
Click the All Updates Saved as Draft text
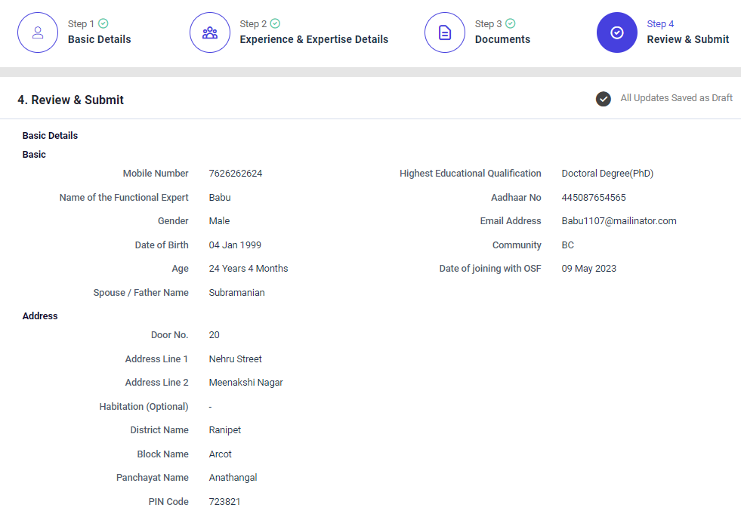click(676, 98)
